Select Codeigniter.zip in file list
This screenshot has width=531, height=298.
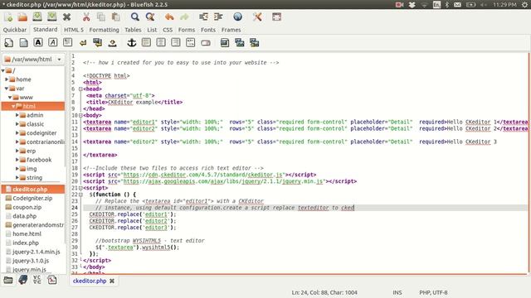32,198
